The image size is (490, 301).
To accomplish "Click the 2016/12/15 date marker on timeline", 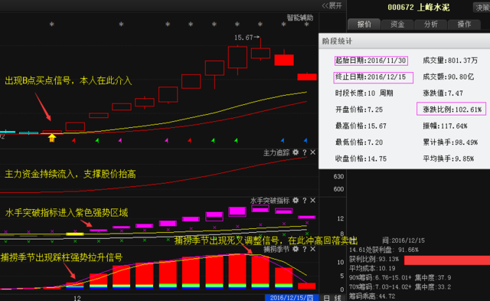I will [x=291, y=298].
